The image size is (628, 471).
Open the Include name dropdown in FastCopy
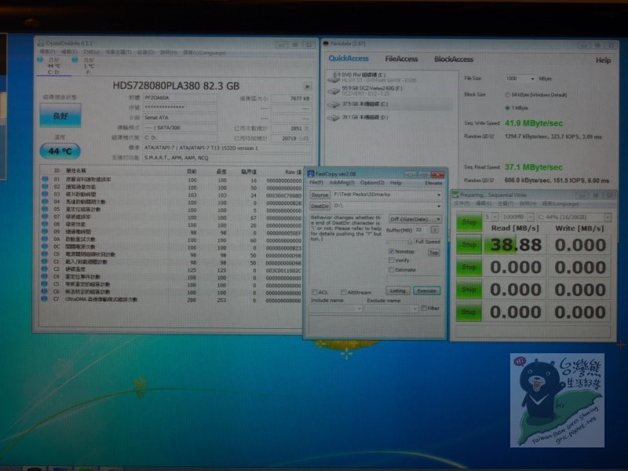(x=359, y=309)
